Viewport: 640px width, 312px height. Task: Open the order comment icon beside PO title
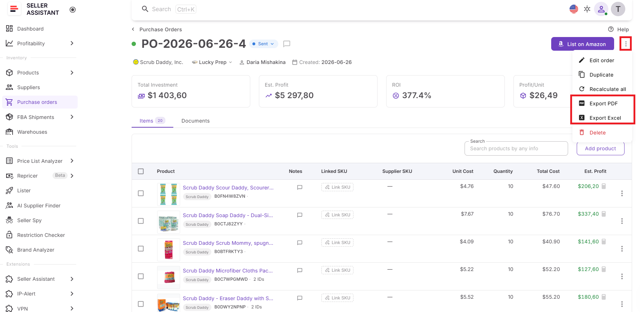287,44
